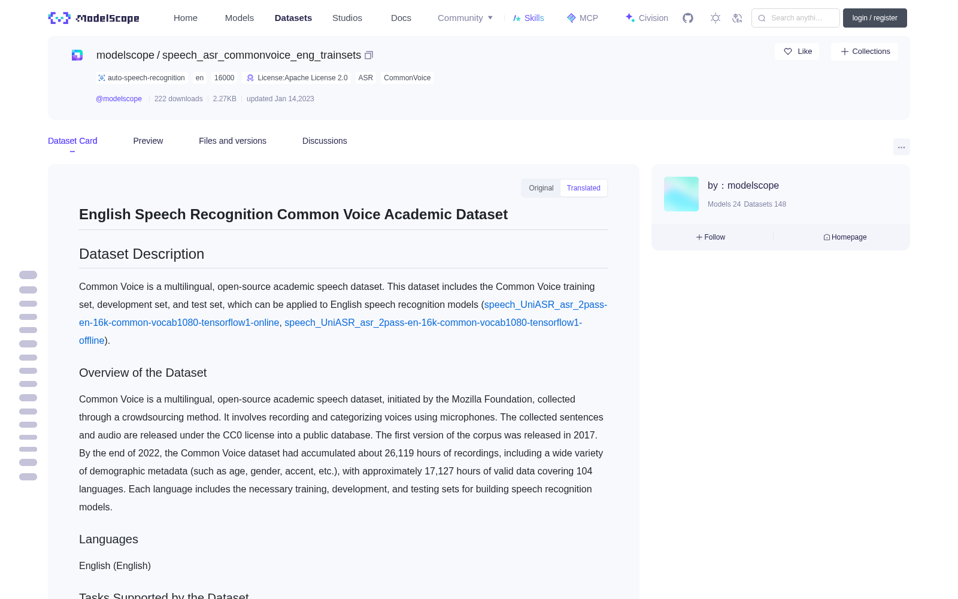
Task: Open the Docs page
Action: coord(401,18)
